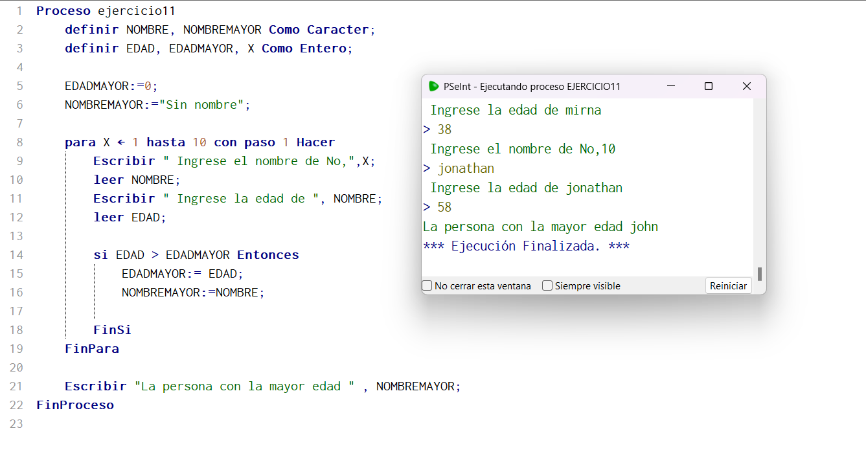The height and width of the screenshot is (457, 866).
Task: Click the 'NOMBREMAYOR:=NOMBRE;' code line
Action: coord(194,293)
